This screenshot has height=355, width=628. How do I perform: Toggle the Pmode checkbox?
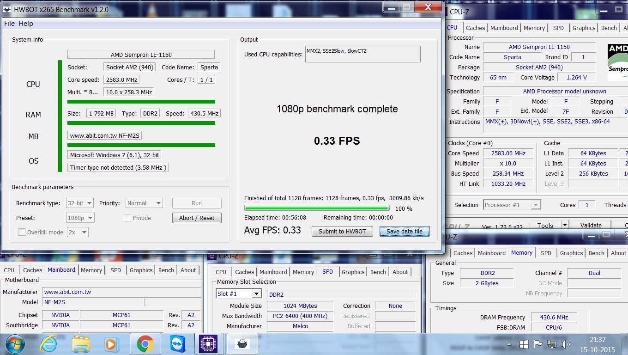(127, 218)
